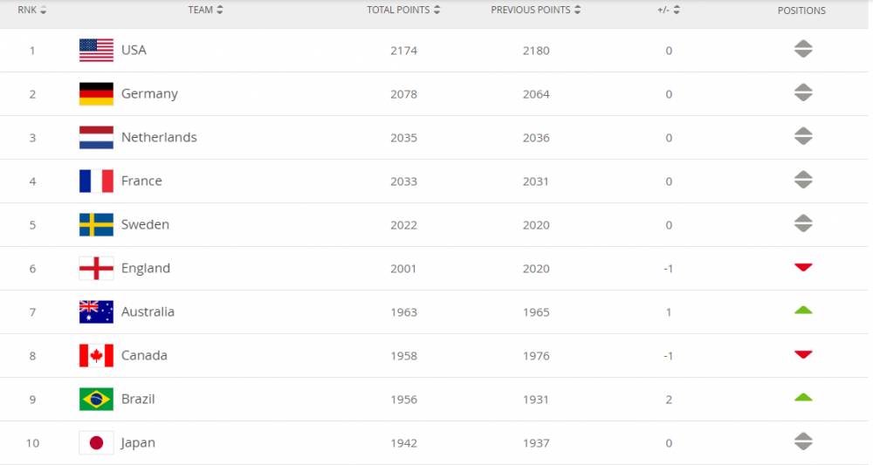Click Brazil's green up position arrow
This screenshot has height=465, width=873.
pyautogui.click(x=803, y=397)
